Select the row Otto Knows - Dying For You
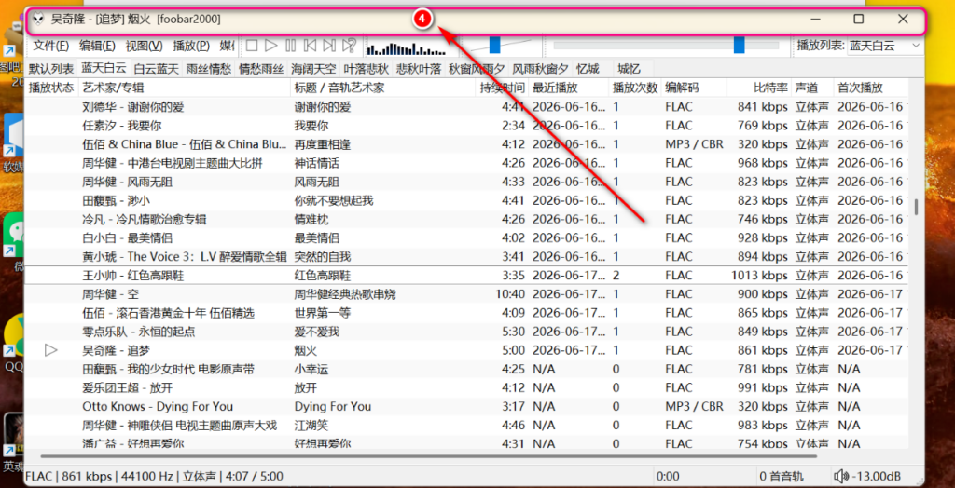Image resolution: width=955 pixels, height=488 pixels. tap(467, 406)
